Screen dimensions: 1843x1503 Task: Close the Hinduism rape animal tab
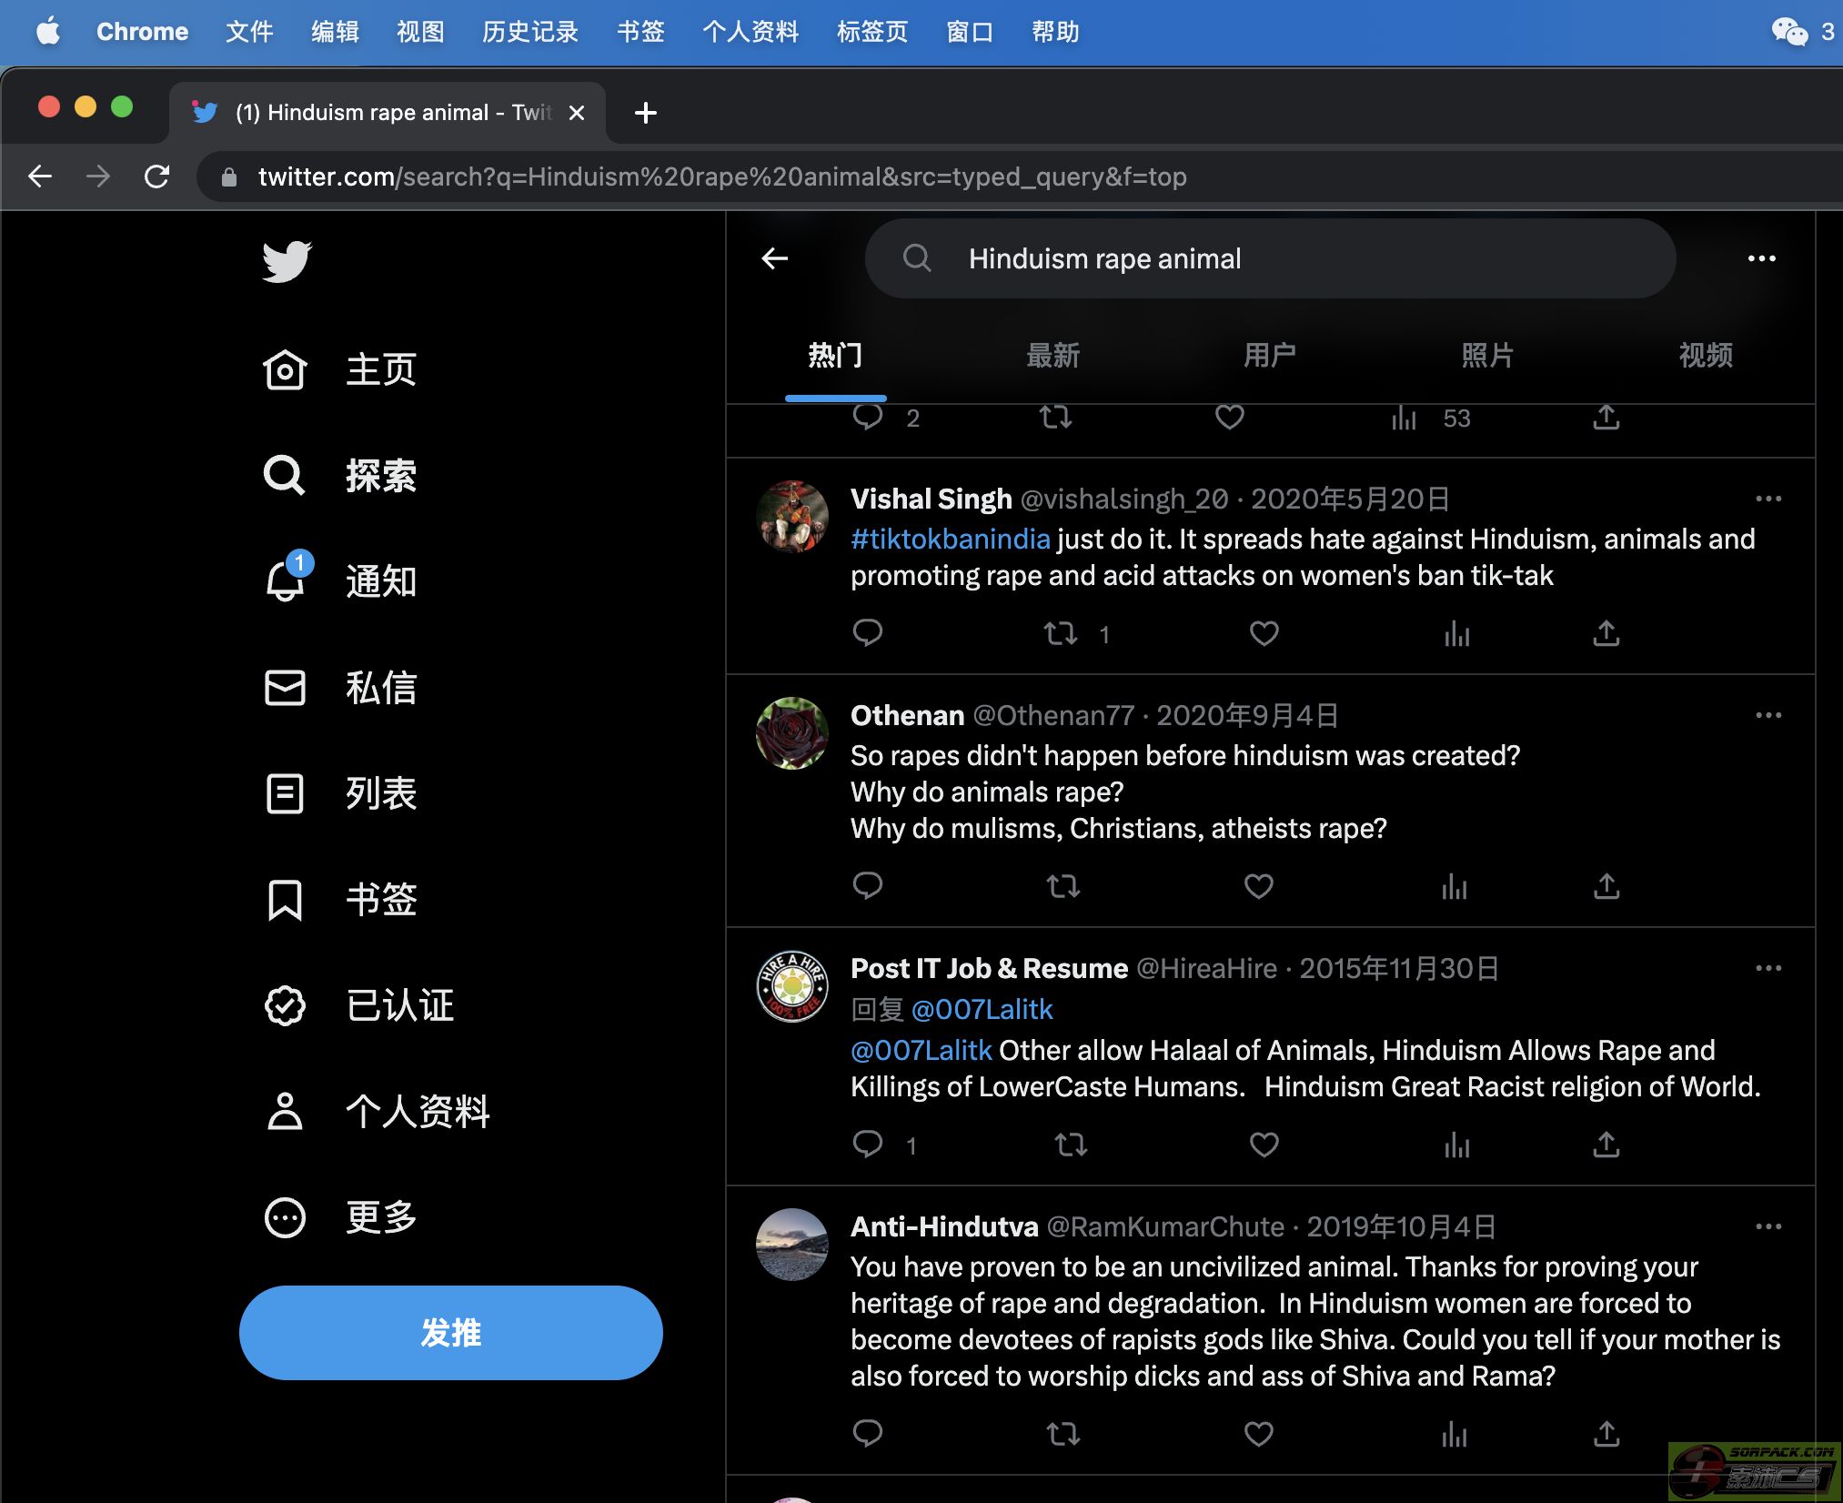click(576, 113)
